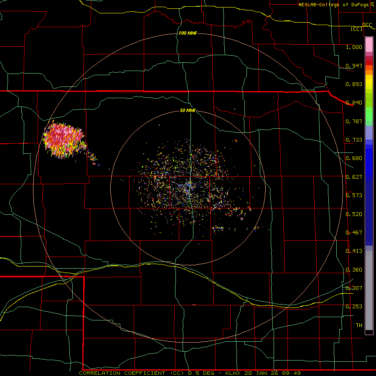
Task: Select the 0.627 legend value
Action: pos(354,177)
